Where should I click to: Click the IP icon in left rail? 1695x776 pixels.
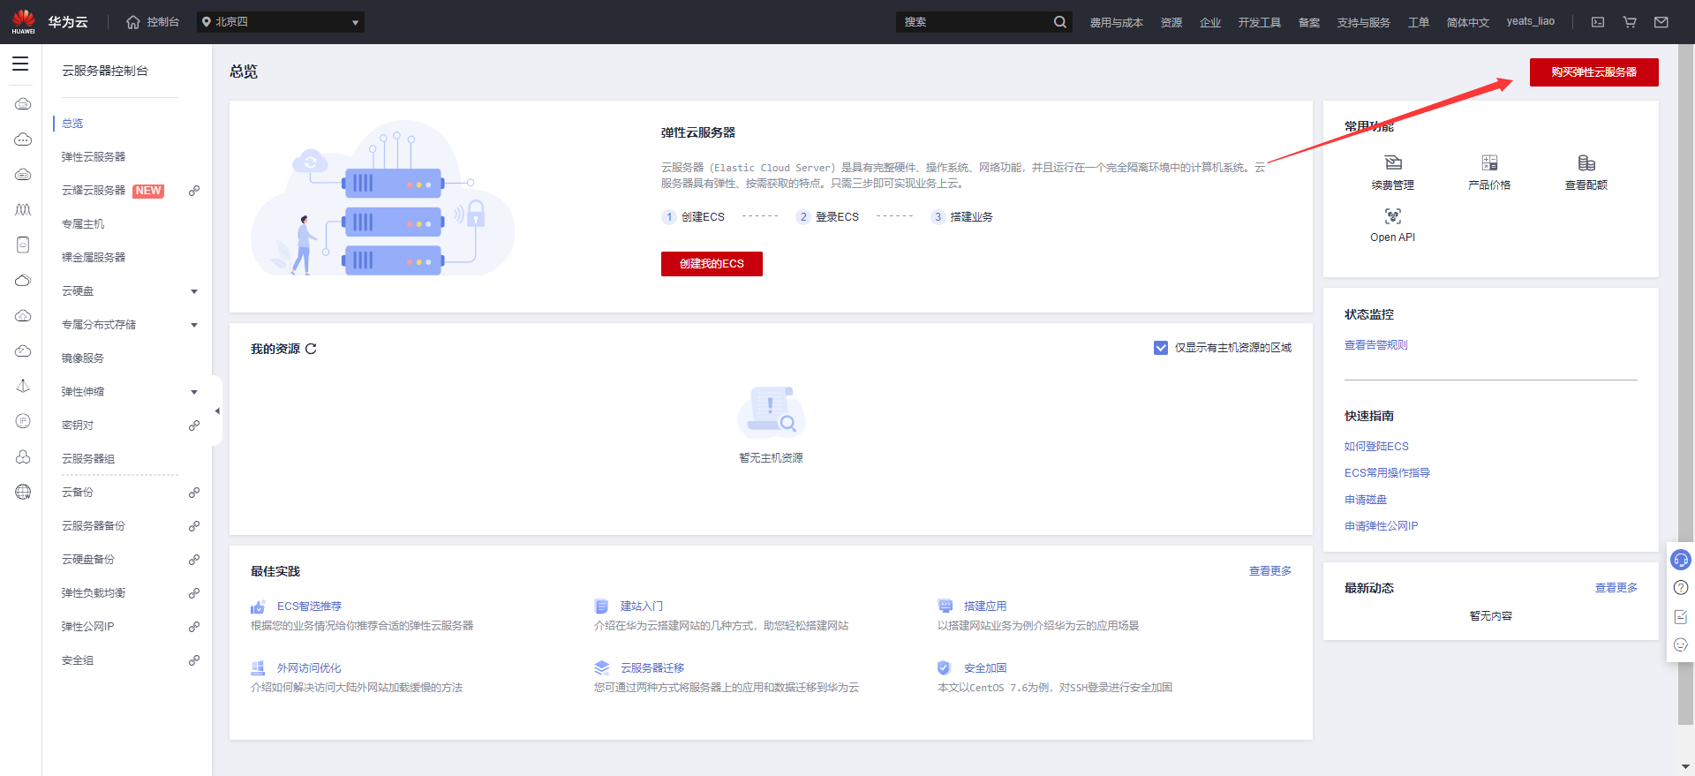[23, 421]
